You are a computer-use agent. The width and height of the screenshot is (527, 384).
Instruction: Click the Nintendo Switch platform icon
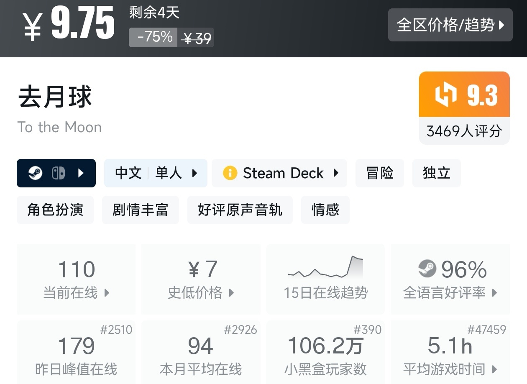58,173
